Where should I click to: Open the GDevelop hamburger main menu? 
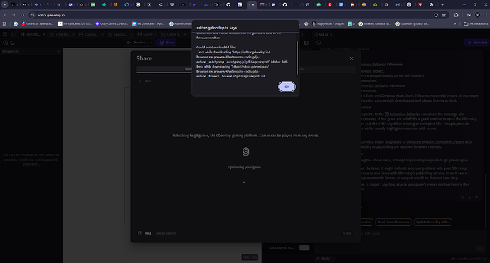click(x=5, y=34)
